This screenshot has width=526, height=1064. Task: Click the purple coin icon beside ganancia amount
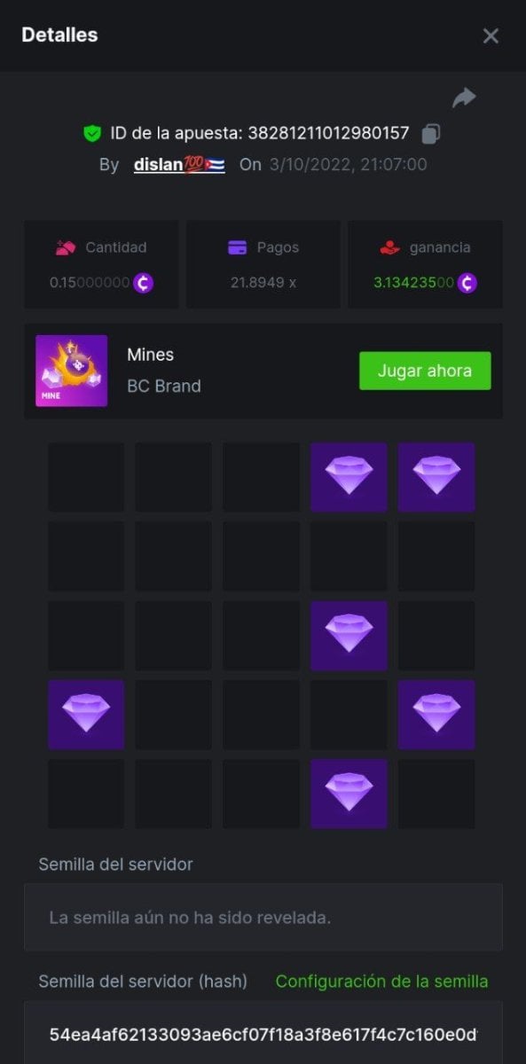coord(467,283)
